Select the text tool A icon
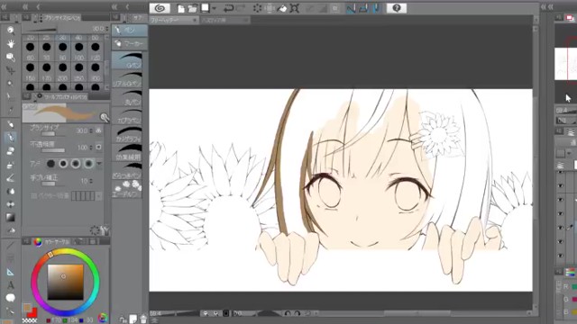Viewport: 577px width, 324px height. pyautogui.click(x=10, y=285)
